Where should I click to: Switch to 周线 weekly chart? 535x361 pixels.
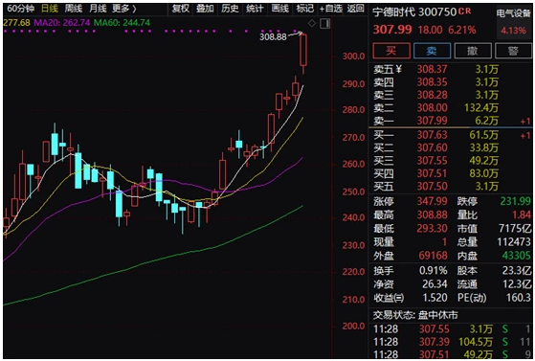74,9
